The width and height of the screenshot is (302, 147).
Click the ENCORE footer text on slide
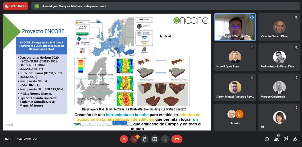pyautogui.click(x=9, y=125)
